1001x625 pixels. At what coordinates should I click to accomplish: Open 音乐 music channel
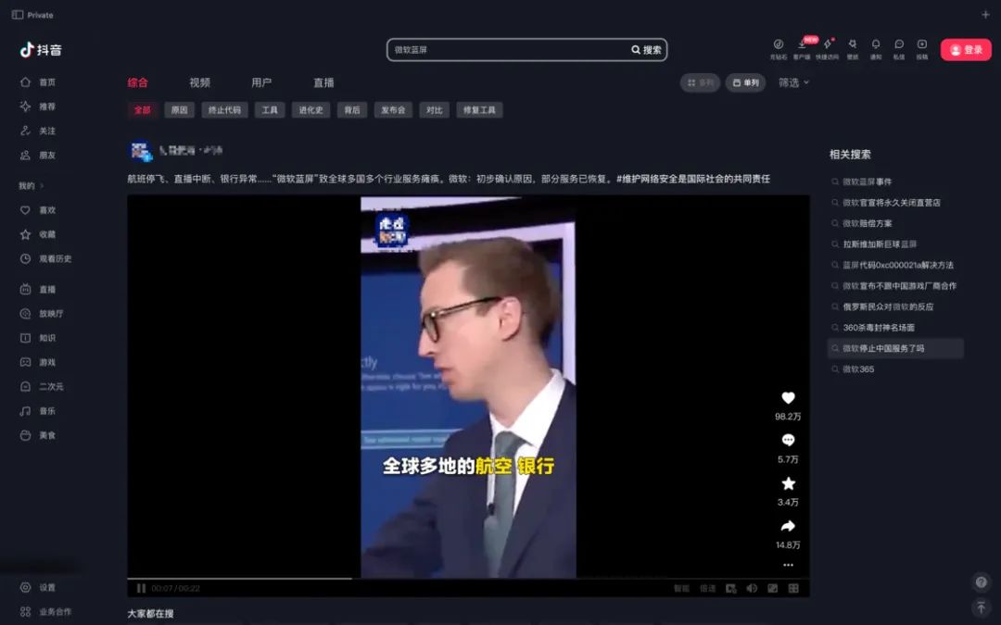point(38,411)
